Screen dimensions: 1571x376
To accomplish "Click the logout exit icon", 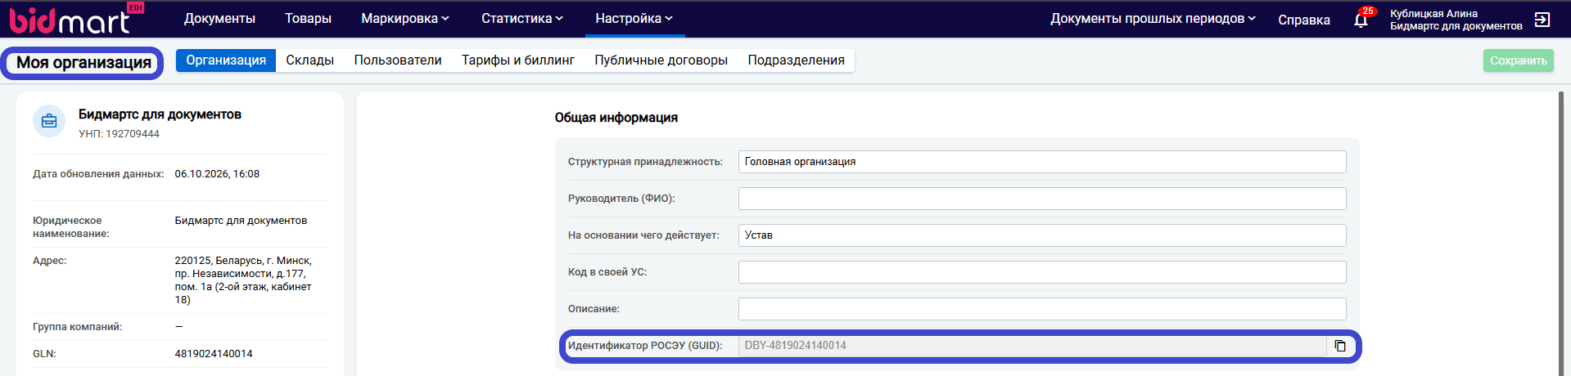I will coord(1542,20).
